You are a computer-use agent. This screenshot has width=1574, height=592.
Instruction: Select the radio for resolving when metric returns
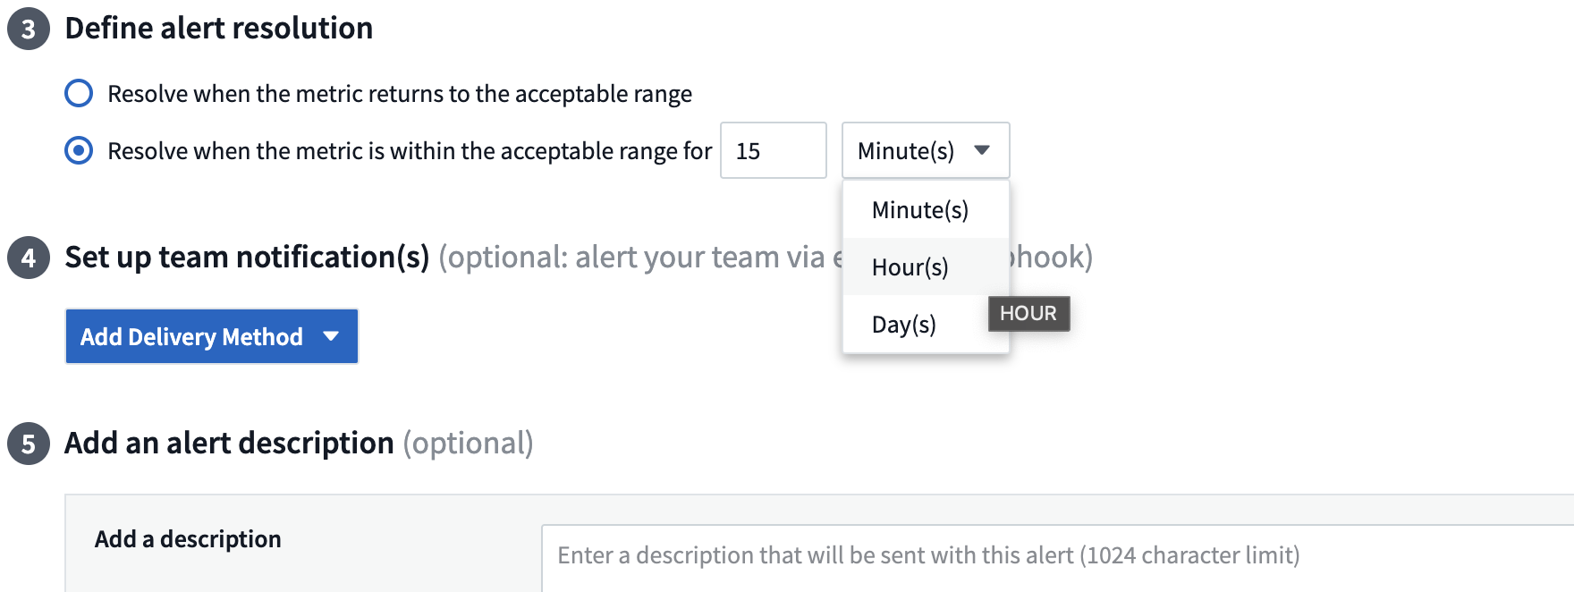[x=79, y=93]
